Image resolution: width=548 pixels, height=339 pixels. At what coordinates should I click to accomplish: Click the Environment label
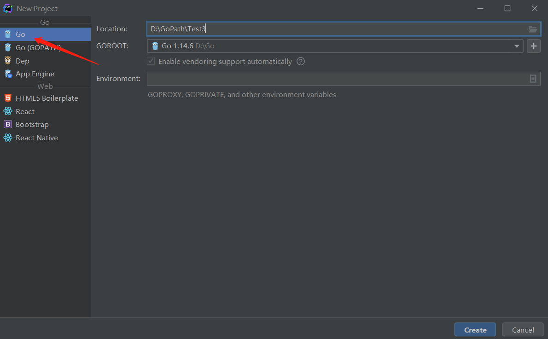(x=118, y=79)
